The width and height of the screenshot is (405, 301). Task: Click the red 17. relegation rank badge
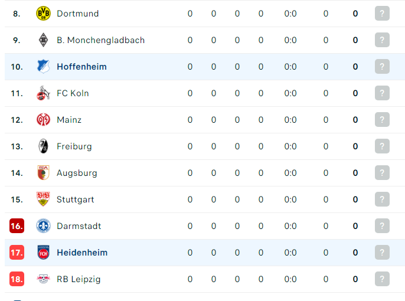17,253
